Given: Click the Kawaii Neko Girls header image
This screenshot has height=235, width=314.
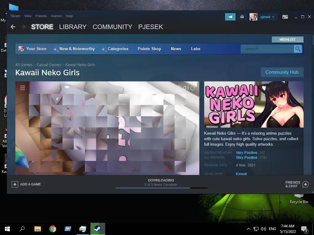Looking at the screenshot, I should pyautogui.click(x=254, y=104).
